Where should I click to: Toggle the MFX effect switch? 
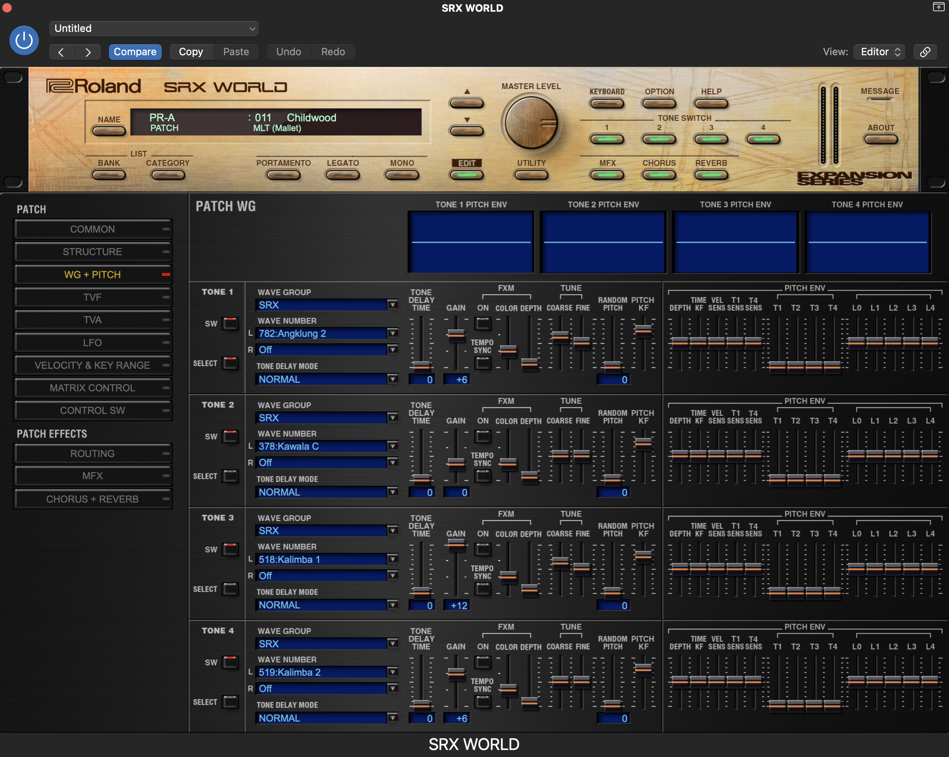coord(607,175)
